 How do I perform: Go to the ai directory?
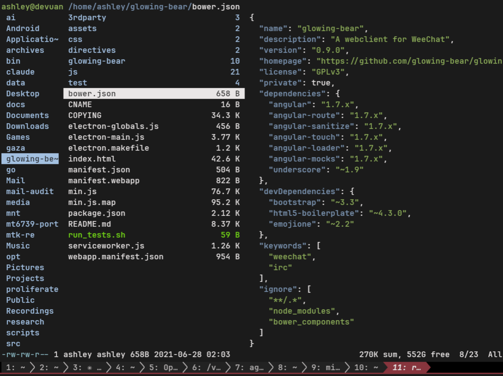[x=11, y=18]
